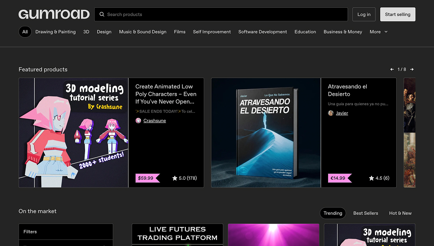Open the Software Development category
434x246 pixels.
(263, 32)
